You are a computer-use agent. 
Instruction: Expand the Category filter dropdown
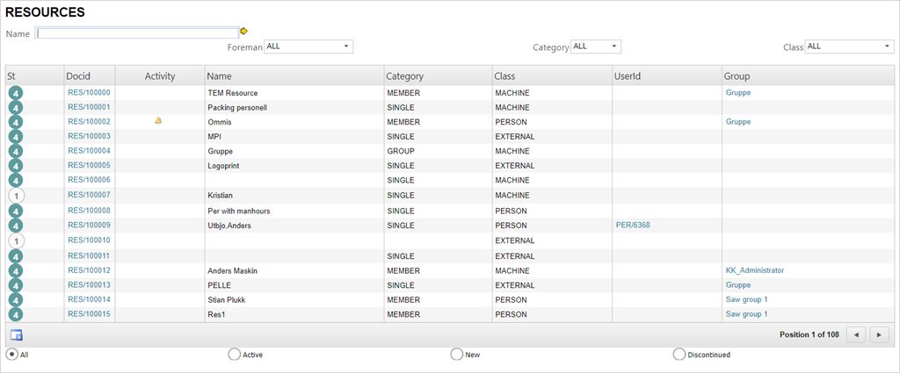click(596, 47)
